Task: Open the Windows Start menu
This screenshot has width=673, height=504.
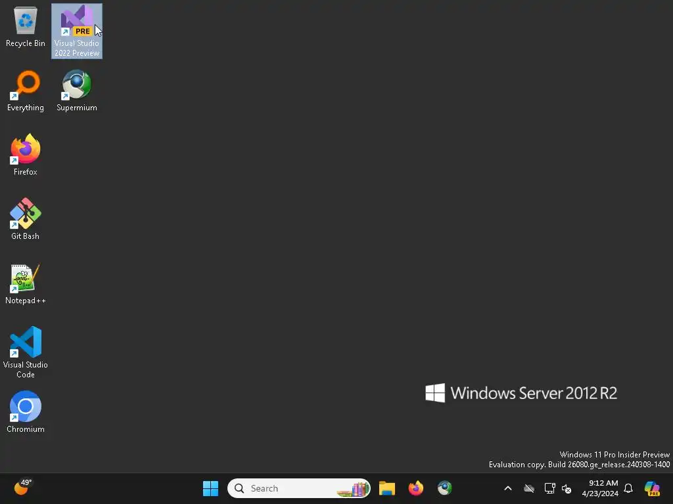Action: (x=210, y=488)
